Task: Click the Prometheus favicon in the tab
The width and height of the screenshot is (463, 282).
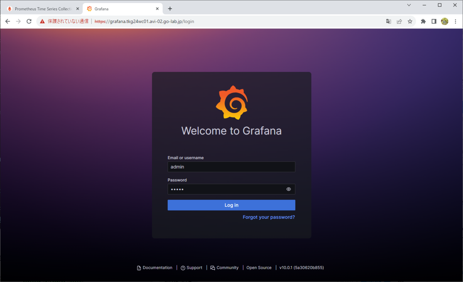Action: click(10, 9)
